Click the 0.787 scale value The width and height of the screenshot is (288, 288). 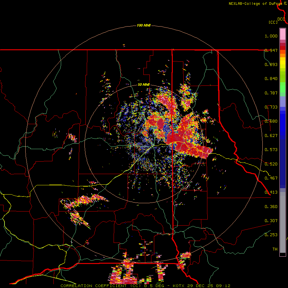point(271,93)
